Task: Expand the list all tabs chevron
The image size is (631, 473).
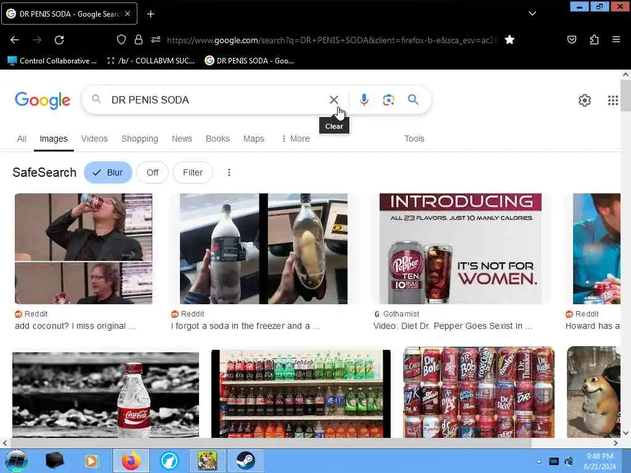Action: click(532, 14)
